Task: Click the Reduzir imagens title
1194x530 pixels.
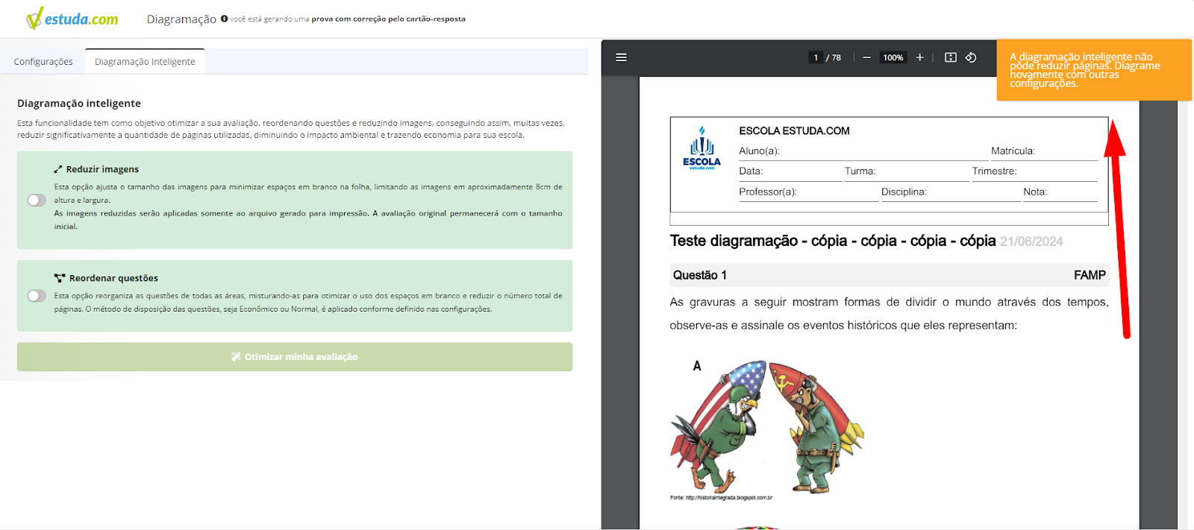Action: pos(102,169)
